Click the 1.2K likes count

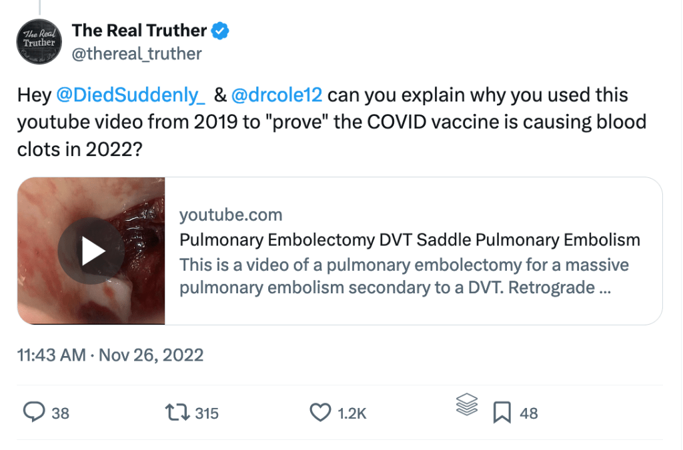(352, 413)
